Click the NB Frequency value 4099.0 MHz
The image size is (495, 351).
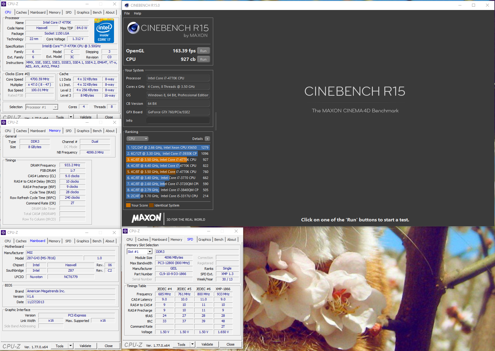pos(95,152)
